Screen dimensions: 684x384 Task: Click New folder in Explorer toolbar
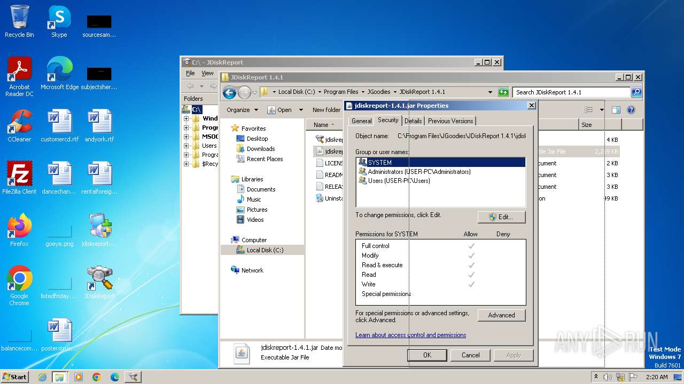pos(326,110)
